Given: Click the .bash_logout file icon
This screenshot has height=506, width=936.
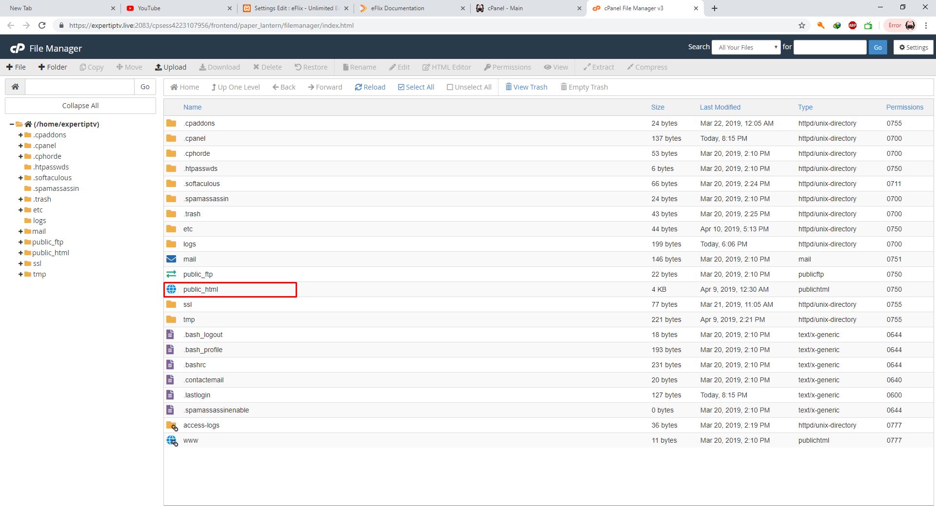Looking at the screenshot, I should pyautogui.click(x=170, y=335).
